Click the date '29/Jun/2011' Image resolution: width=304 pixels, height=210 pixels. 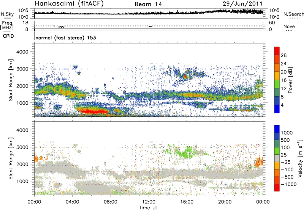coord(242,4)
